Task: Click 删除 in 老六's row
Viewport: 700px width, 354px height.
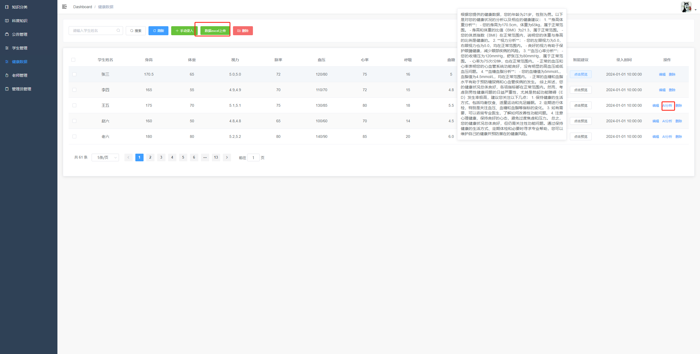Action: click(x=679, y=136)
